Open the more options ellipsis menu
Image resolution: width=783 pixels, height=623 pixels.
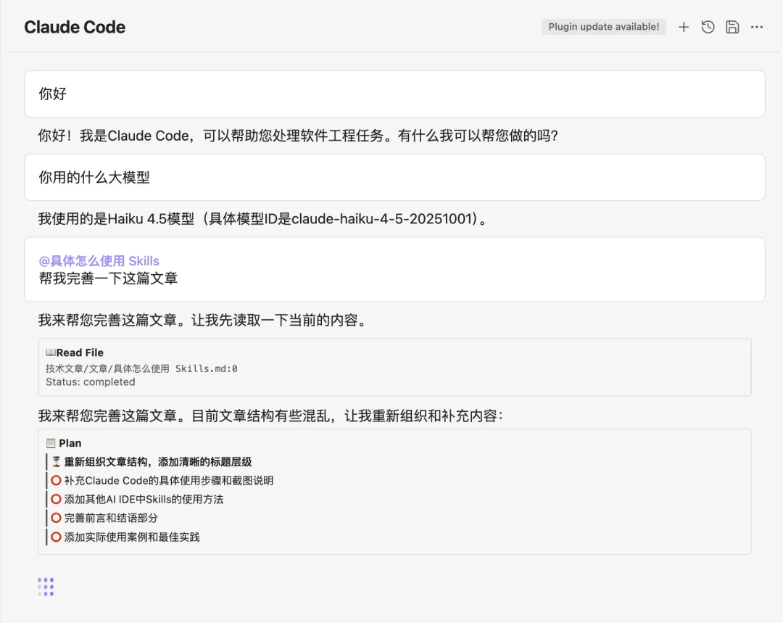[756, 27]
